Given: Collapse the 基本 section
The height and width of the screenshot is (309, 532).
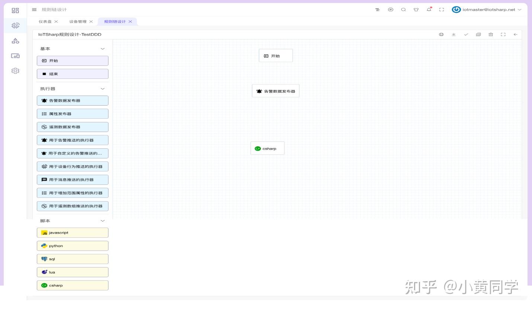Looking at the screenshot, I should point(103,49).
